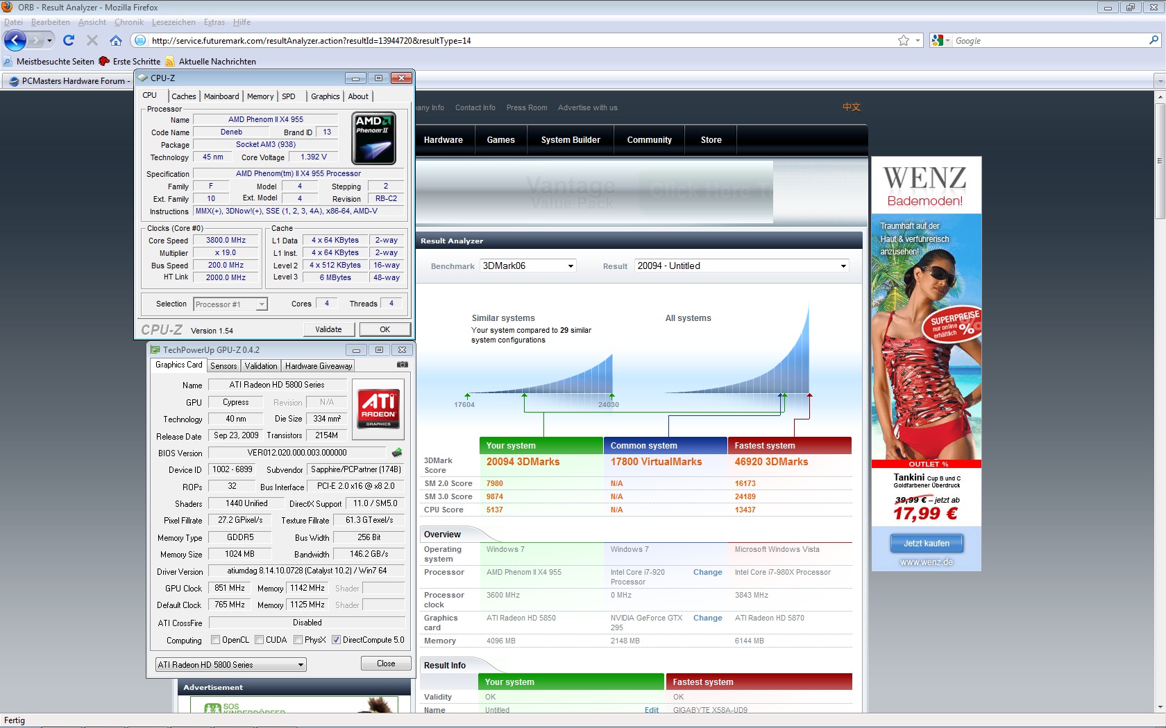Click in the Firefox URL address field
This screenshot has width=1166, height=728.
pos(521,40)
